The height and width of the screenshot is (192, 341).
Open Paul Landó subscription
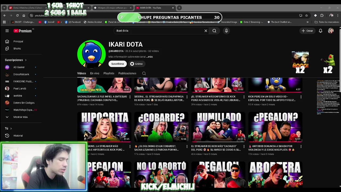pyautogui.click(x=19, y=89)
